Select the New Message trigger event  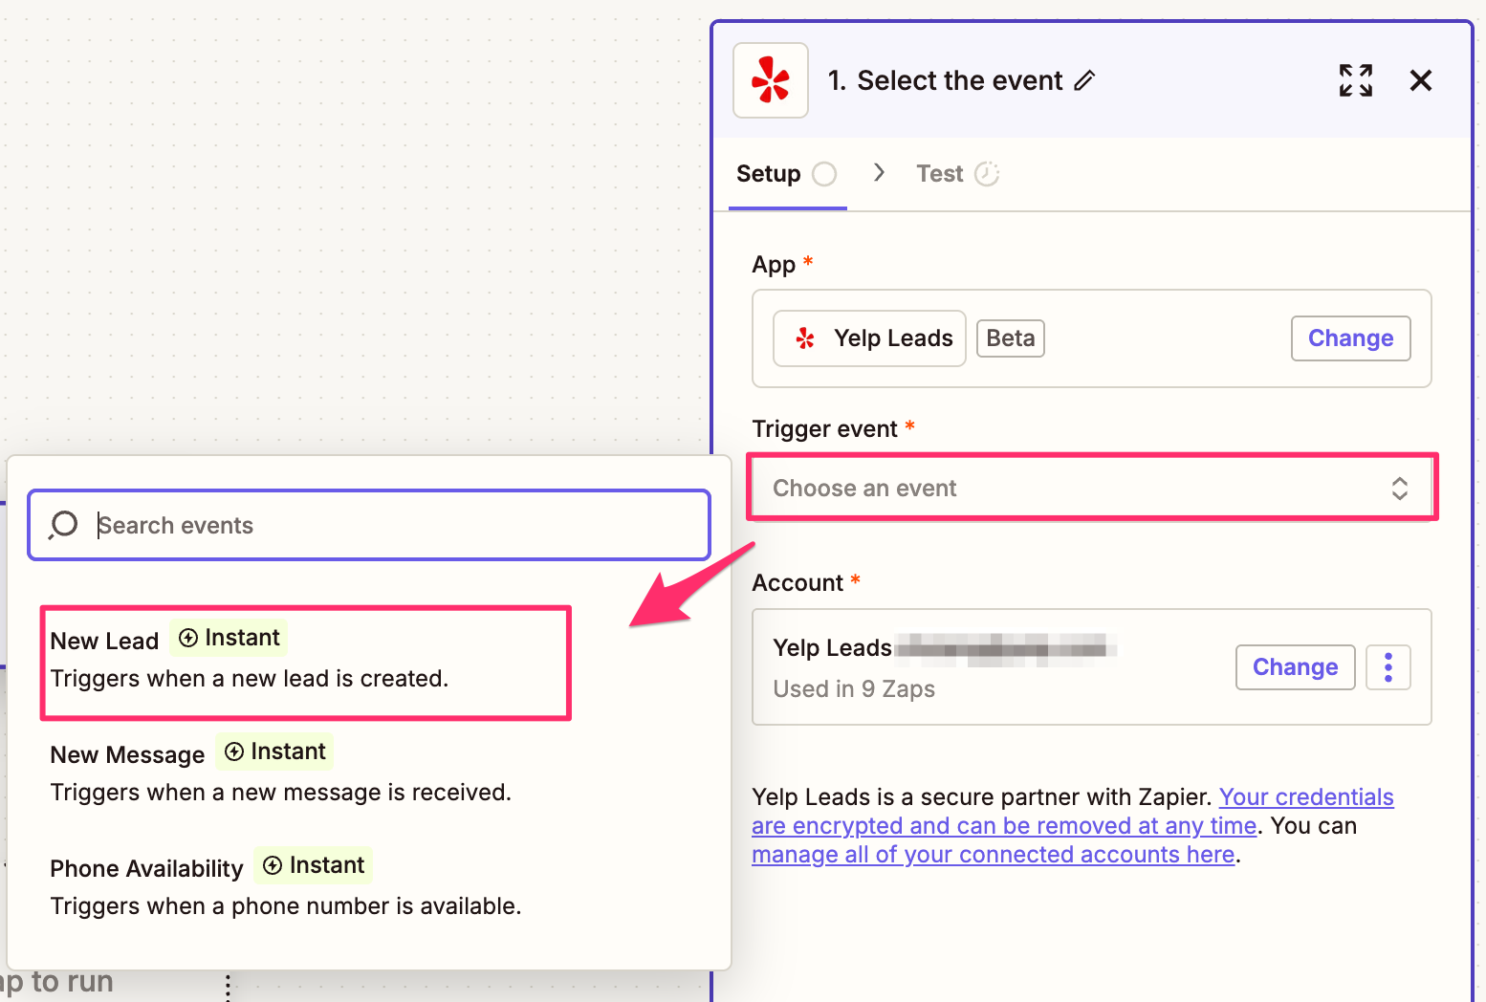368,773
